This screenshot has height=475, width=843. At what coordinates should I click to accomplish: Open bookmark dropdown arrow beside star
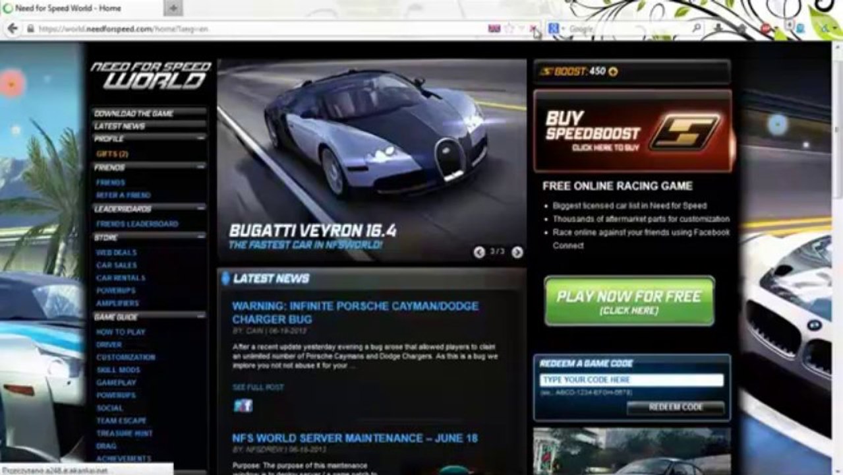coord(521,29)
